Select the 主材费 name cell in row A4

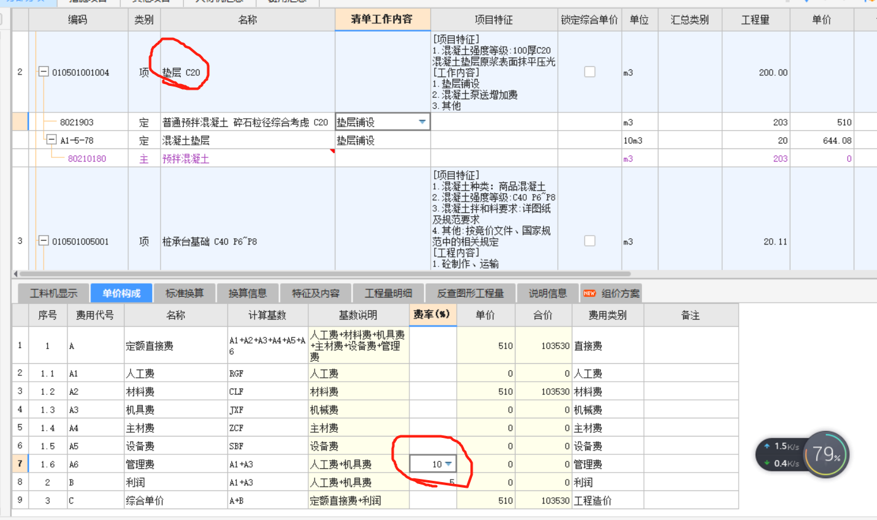pos(176,428)
